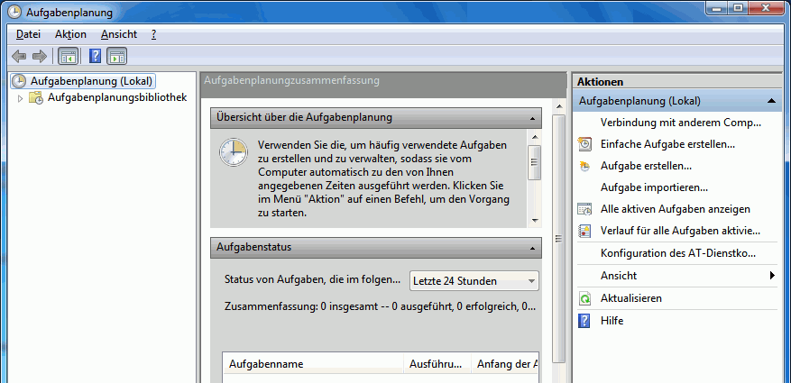
Task: Toggle the action pane toolbar icon
Action: [x=117, y=56]
